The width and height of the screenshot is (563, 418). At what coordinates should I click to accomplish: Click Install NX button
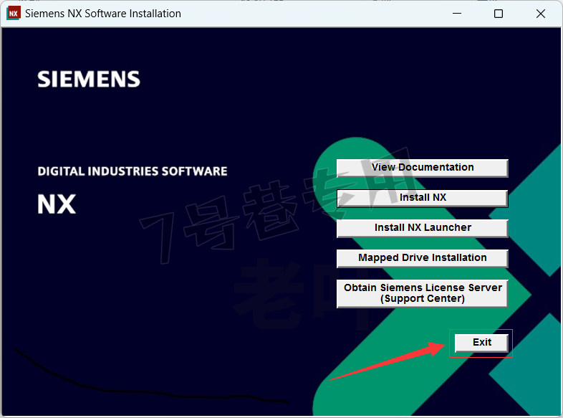point(423,198)
